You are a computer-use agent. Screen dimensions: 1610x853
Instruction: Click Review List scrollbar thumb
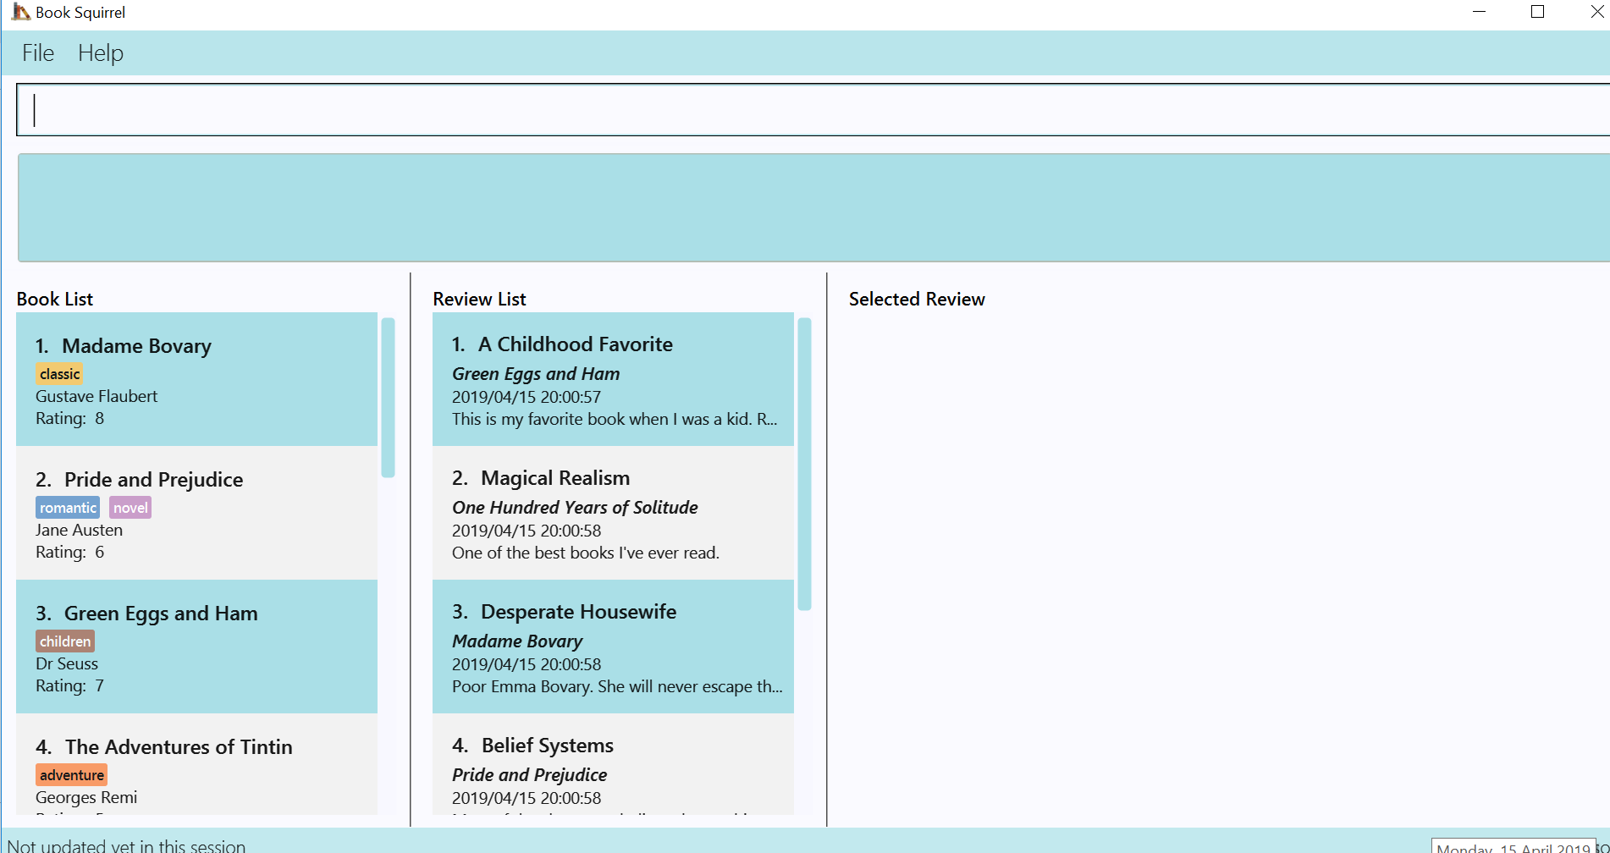point(804,464)
